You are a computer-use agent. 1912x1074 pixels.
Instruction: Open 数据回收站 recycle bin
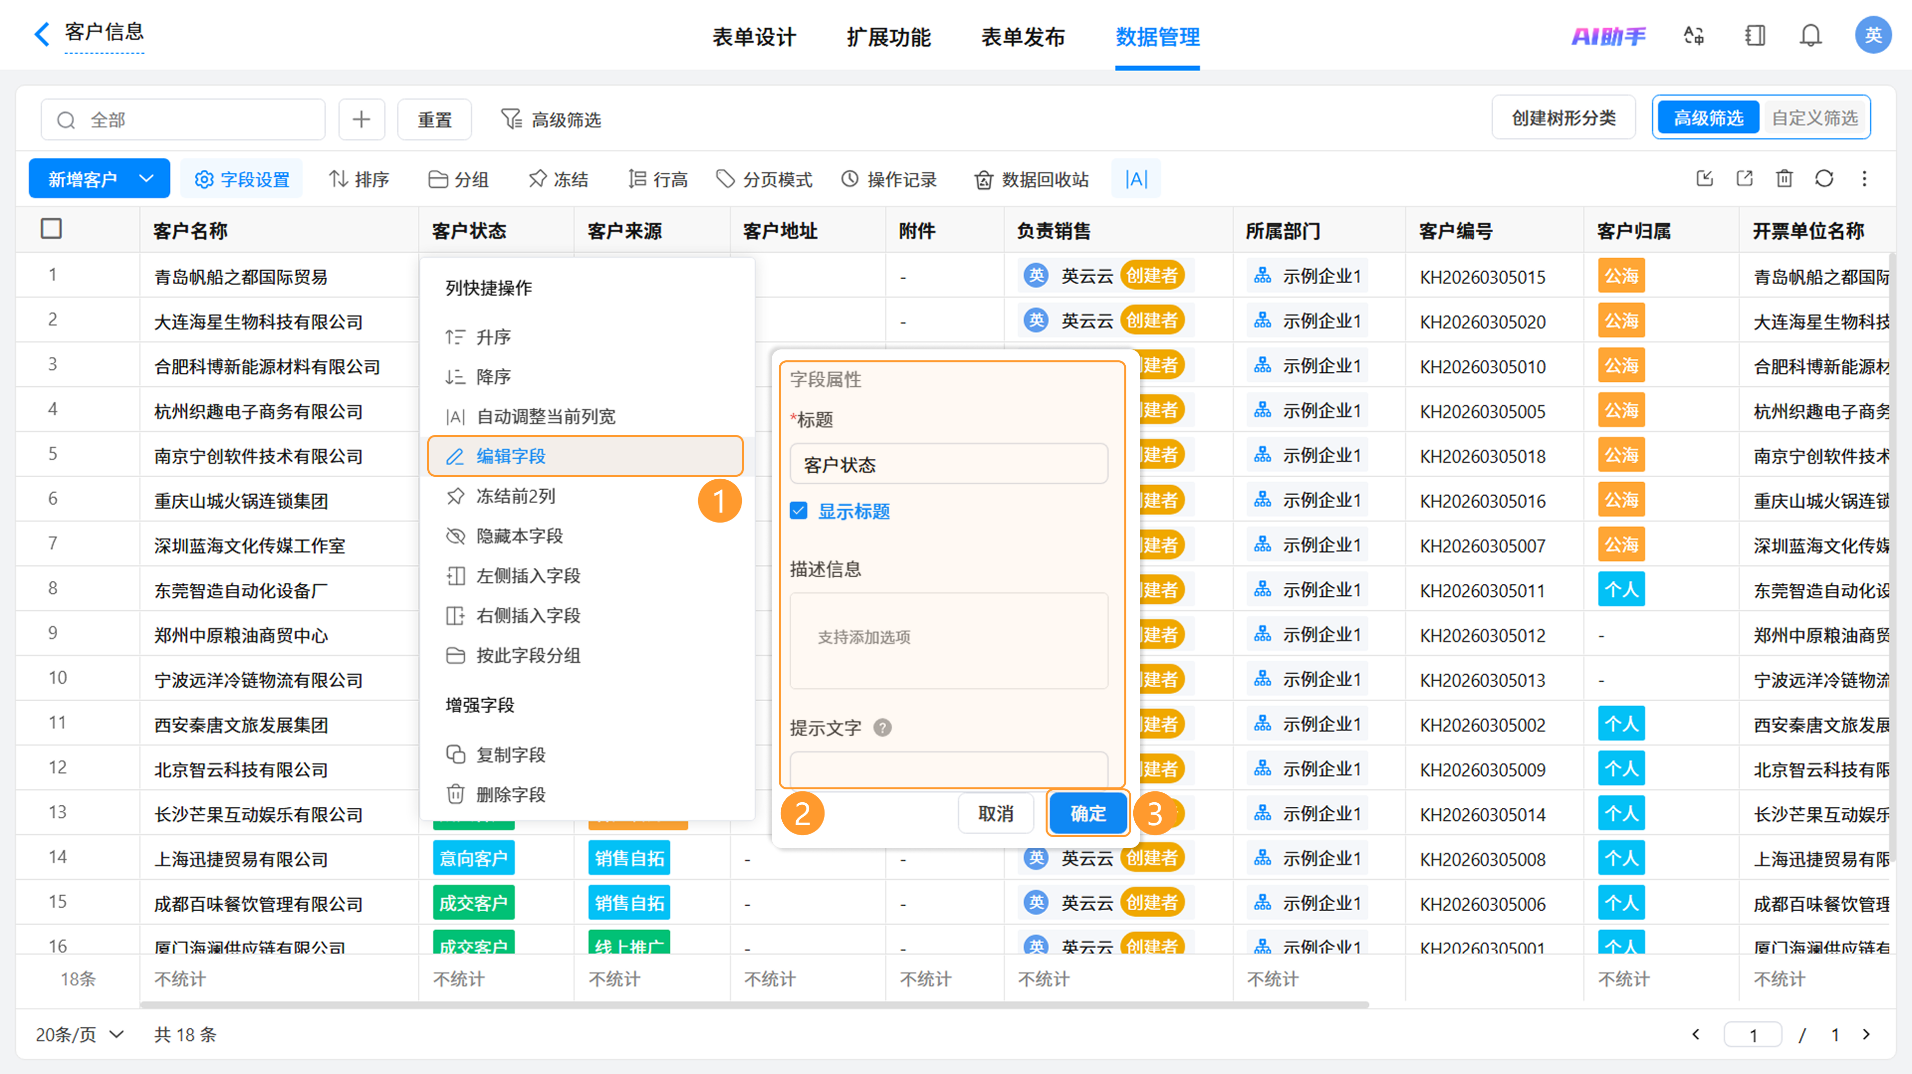(1032, 179)
